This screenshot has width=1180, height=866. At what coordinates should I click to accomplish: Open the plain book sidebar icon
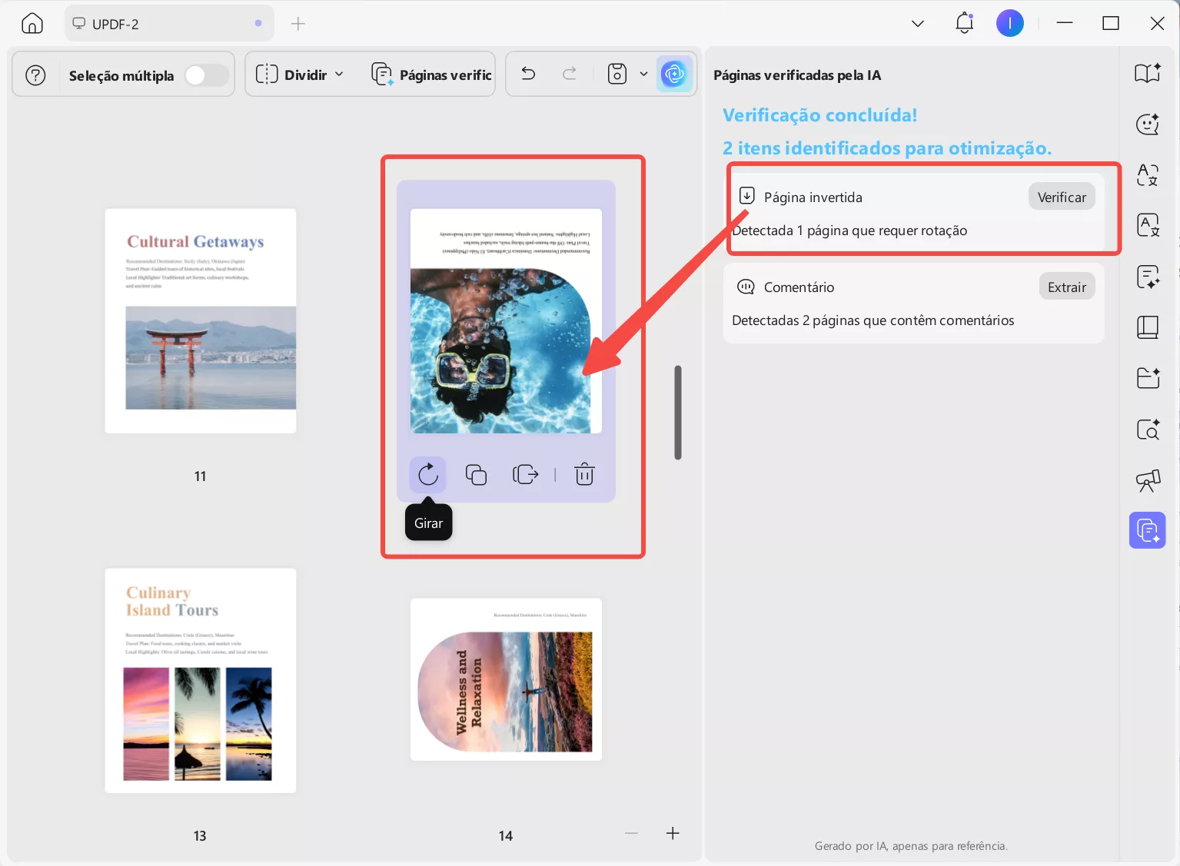click(1148, 327)
